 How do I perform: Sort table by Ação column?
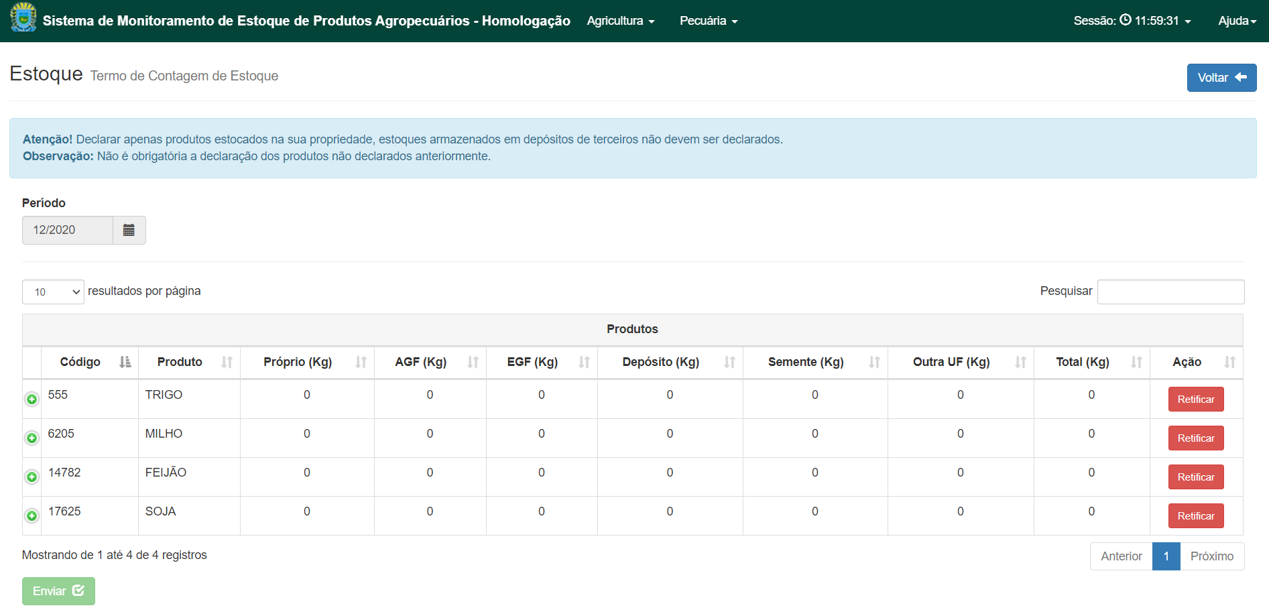1197,362
